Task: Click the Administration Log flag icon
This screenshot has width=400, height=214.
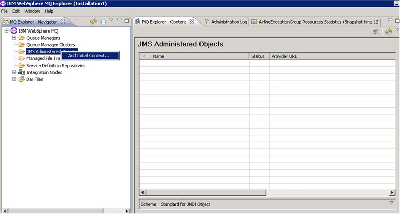Action: (207, 22)
